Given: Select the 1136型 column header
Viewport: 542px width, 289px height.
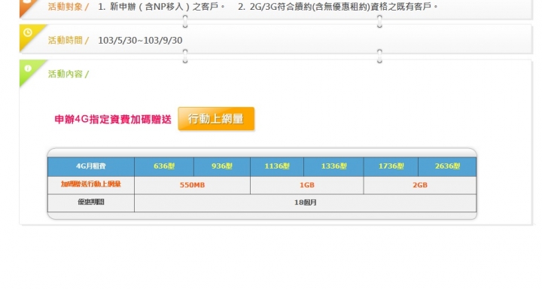Looking at the screenshot, I should click(277, 166).
